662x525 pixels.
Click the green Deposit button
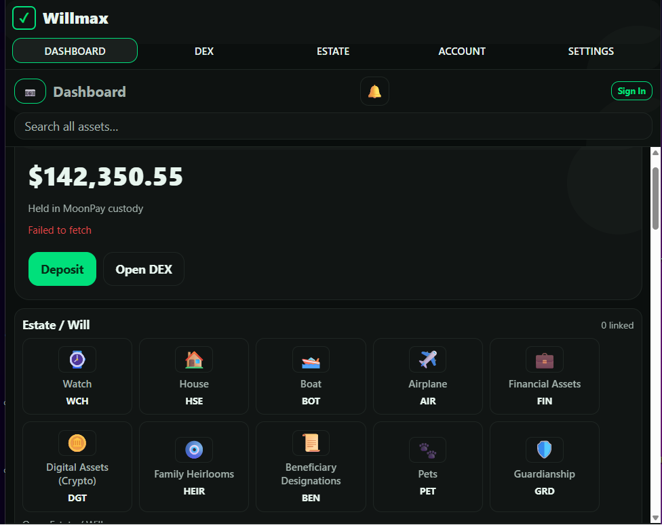(62, 269)
